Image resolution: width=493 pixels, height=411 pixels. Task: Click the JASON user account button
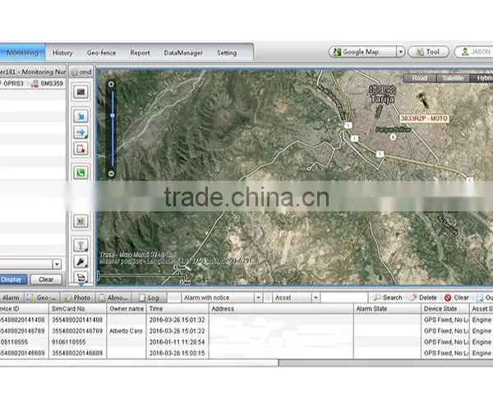(474, 52)
